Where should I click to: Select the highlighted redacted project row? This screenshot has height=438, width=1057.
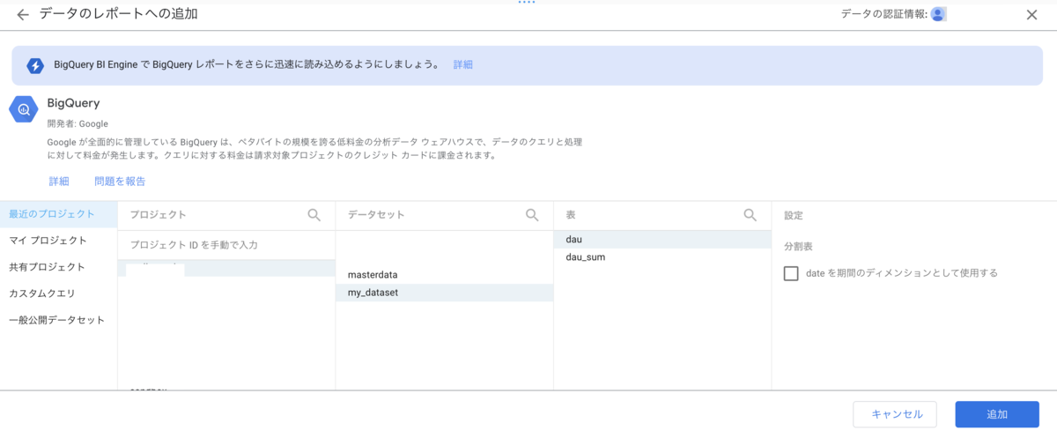[x=226, y=269]
